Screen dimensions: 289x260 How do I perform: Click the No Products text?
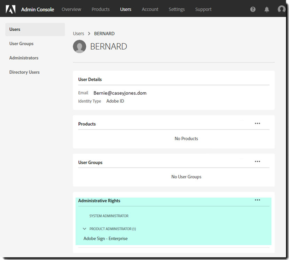click(x=186, y=139)
